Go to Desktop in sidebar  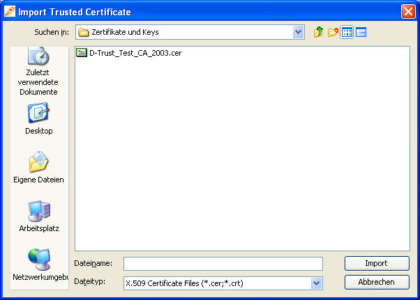(x=38, y=117)
